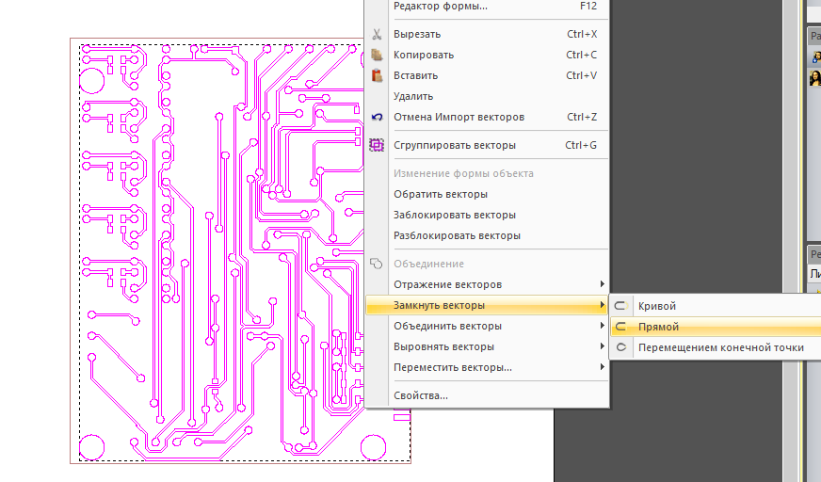
Task: Choose Вставить from context menu
Action: 487,76
